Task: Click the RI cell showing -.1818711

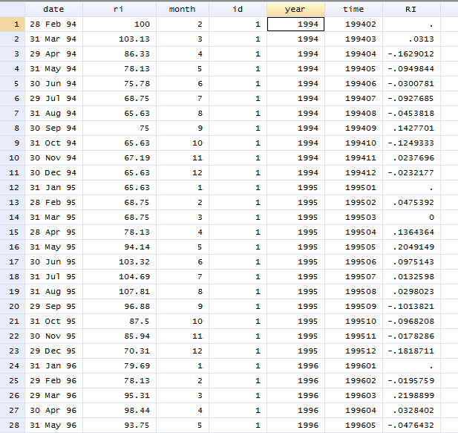Action: pyautogui.click(x=411, y=351)
